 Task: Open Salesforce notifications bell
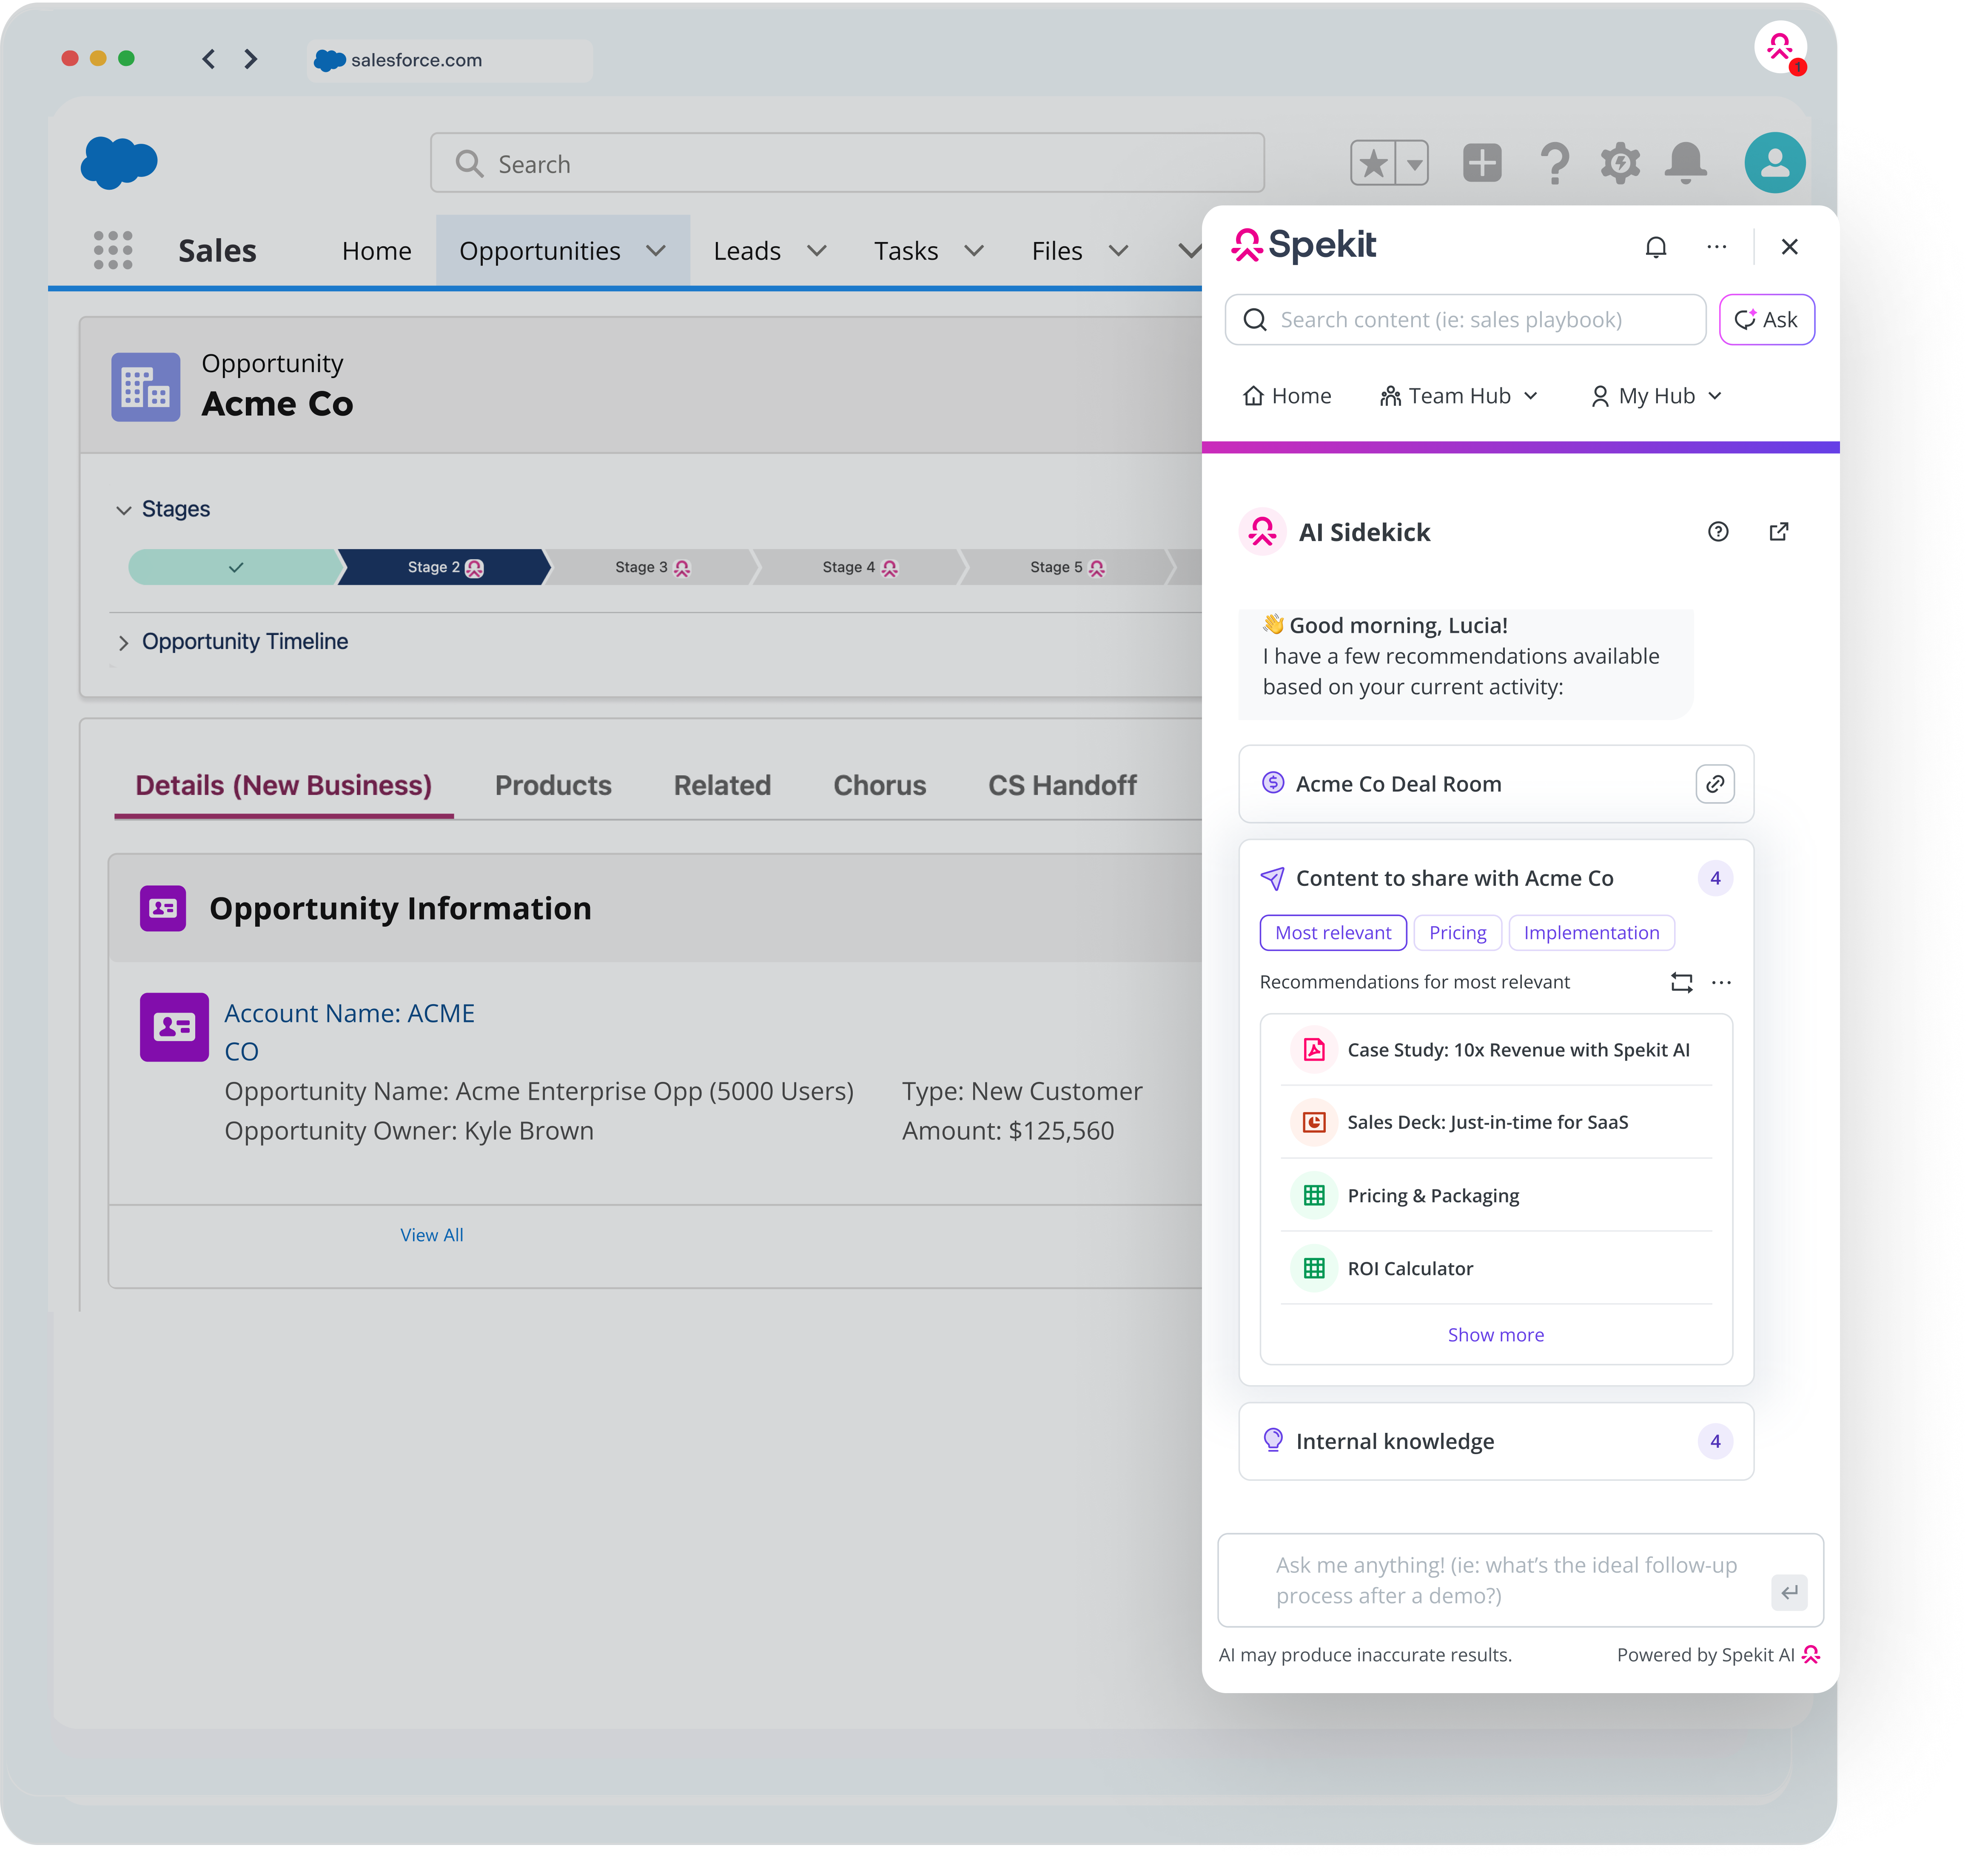tap(1686, 163)
